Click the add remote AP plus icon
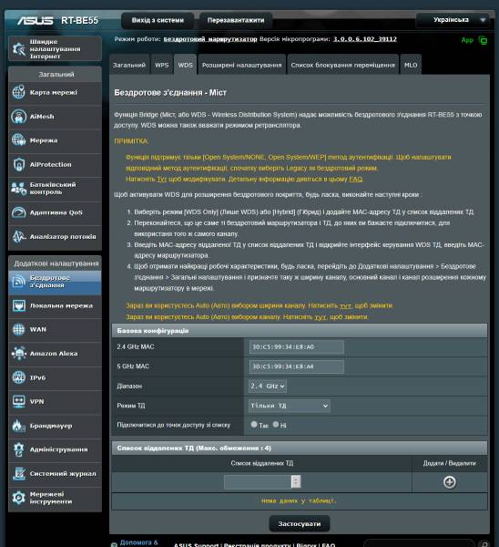Image resolution: width=499 pixels, height=547 pixels. click(450, 482)
